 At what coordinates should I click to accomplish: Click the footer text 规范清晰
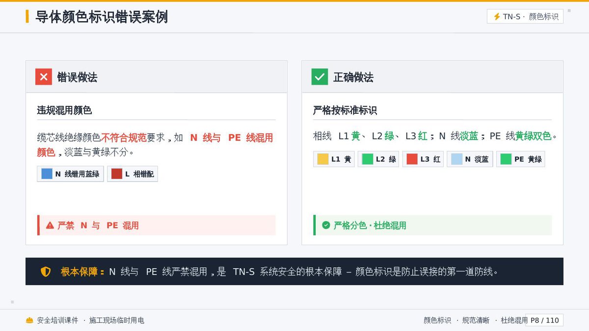tap(476, 320)
